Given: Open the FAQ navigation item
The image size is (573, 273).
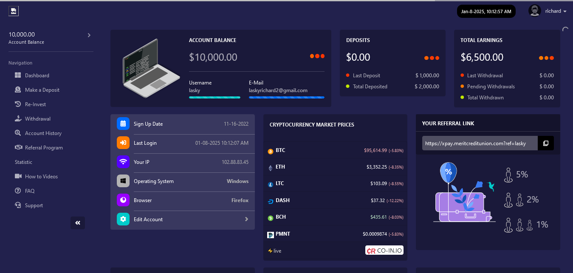Looking at the screenshot, I should click(x=30, y=191).
